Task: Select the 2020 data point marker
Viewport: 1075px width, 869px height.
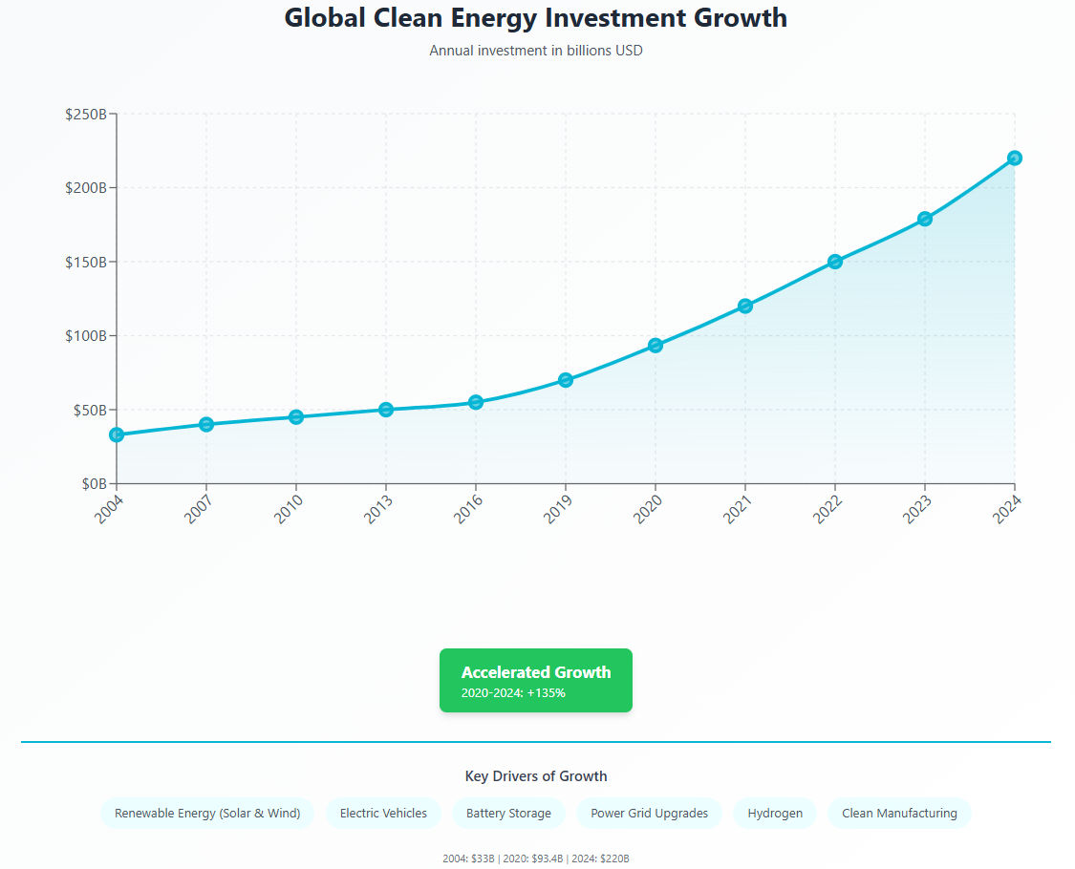Action: click(x=656, y=345)
